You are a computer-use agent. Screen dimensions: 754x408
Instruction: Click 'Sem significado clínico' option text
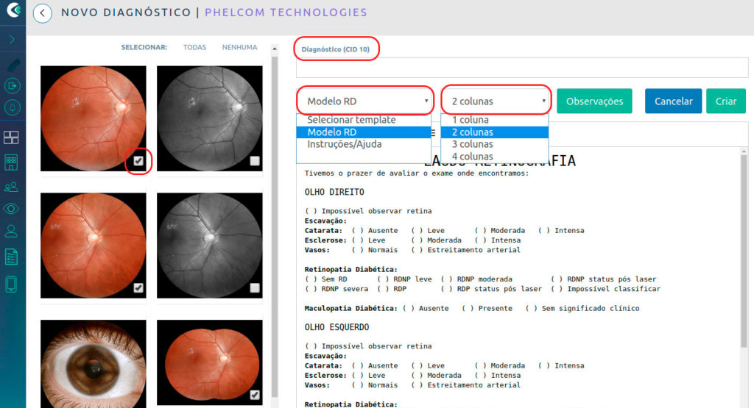pos(591,308)
